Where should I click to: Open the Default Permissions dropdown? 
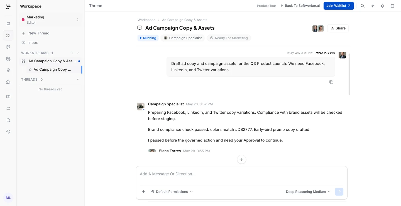[x=172, y=192]
